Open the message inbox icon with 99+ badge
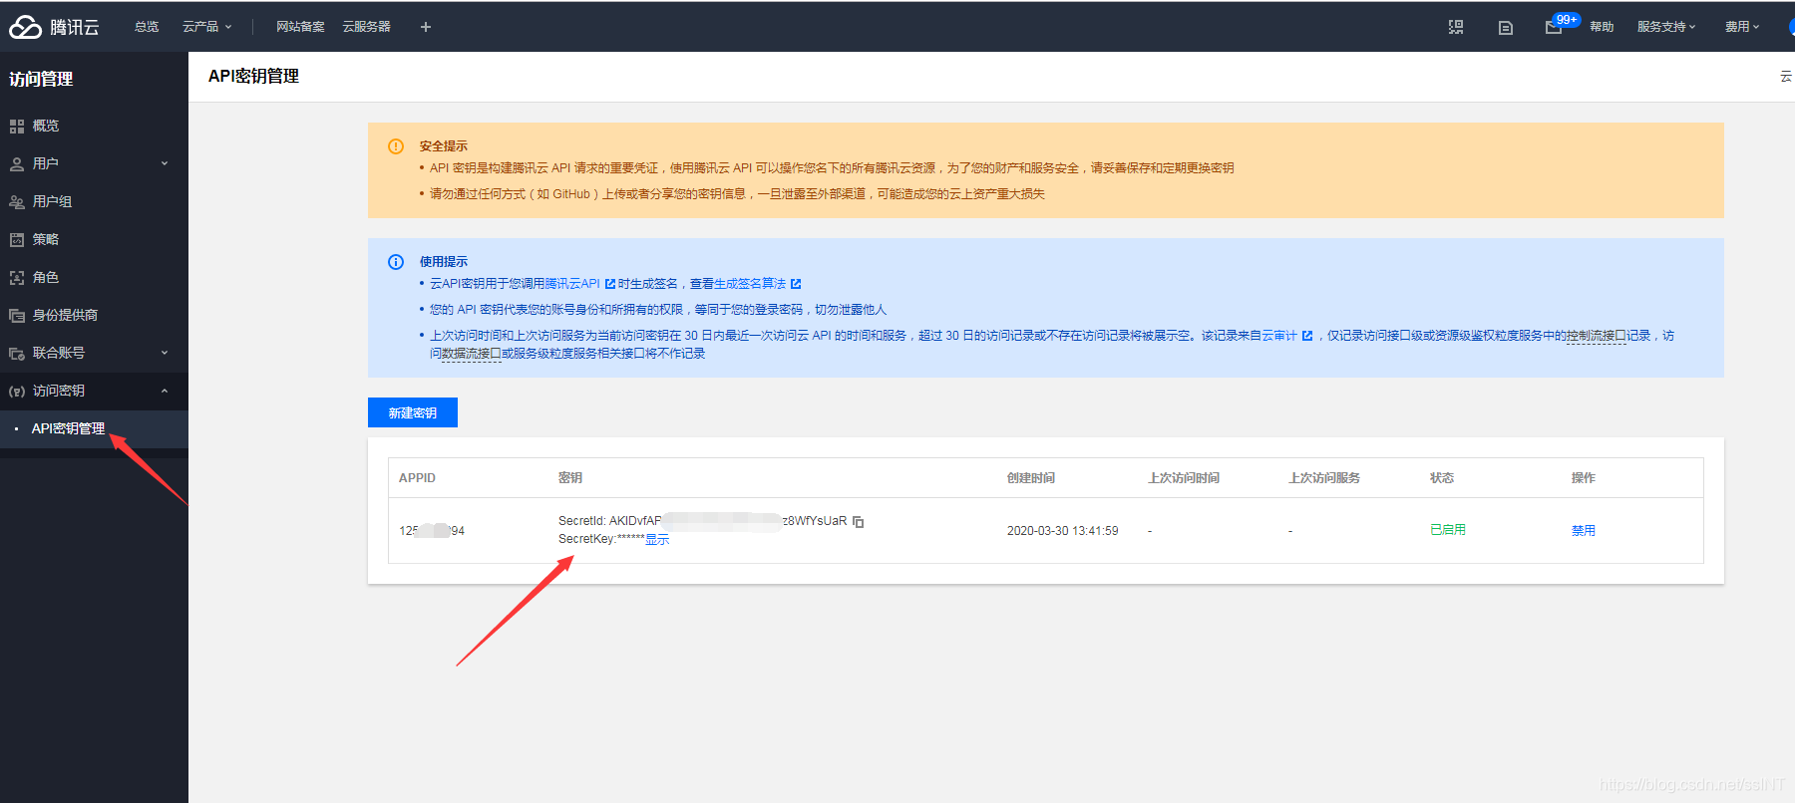This screenshot has width=1795, height=803. [x=1554, y=27]
